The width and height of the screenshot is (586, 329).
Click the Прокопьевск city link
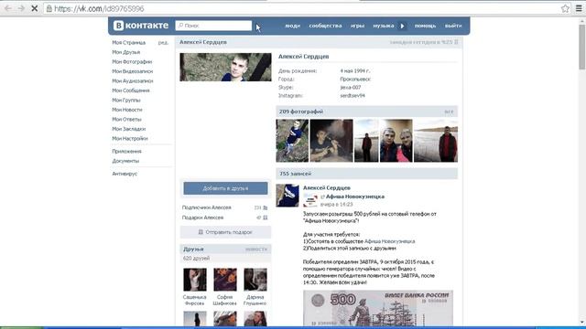click(355, 80)
